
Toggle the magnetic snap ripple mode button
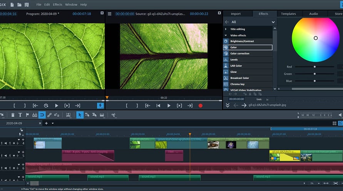coord(42,115)
